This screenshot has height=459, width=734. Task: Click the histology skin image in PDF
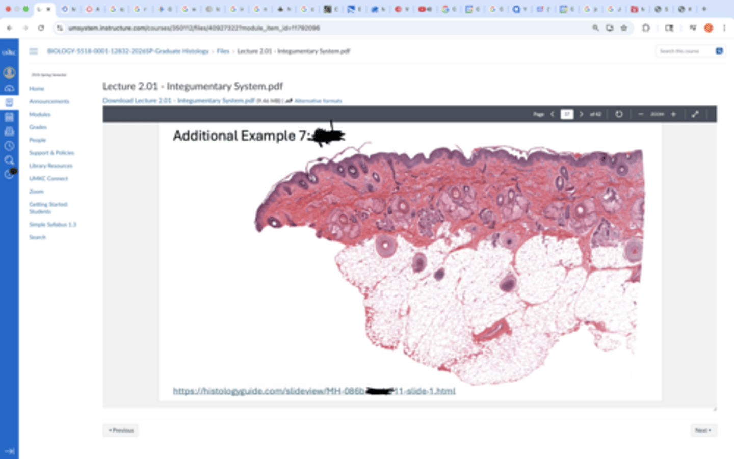[450, 264]
